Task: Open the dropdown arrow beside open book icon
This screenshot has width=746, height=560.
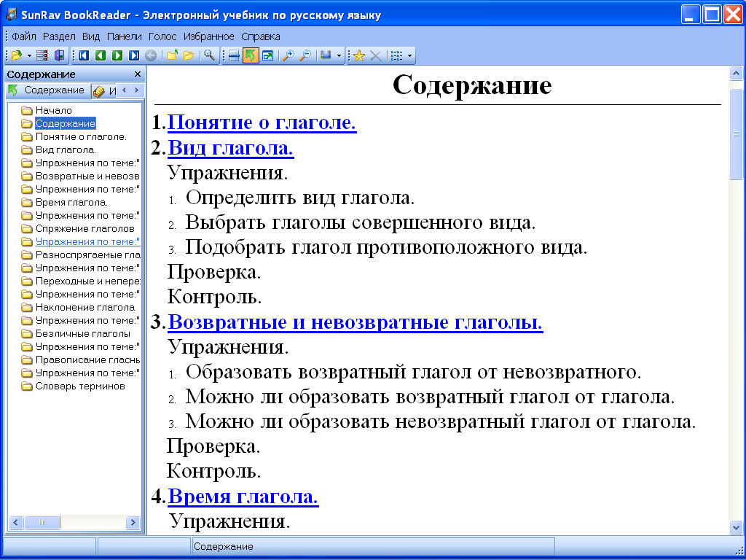Action: tap(29, 56)
